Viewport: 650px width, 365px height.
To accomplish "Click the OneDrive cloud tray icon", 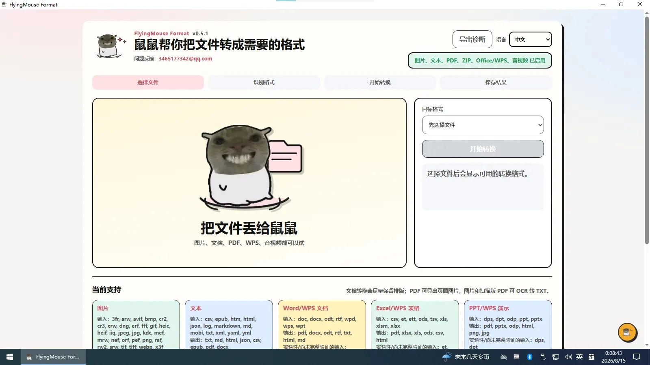I will (x=504, y=357).
